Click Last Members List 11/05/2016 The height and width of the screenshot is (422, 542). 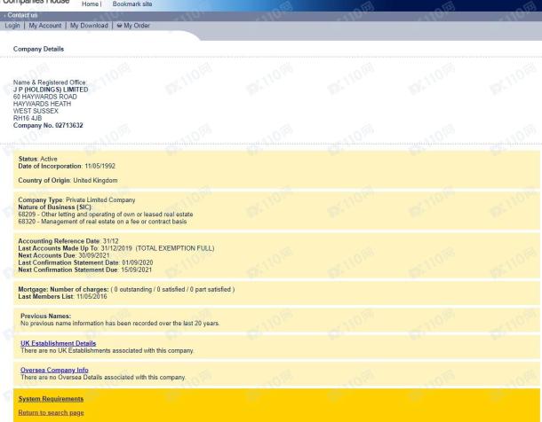click(x=62, y=296)
